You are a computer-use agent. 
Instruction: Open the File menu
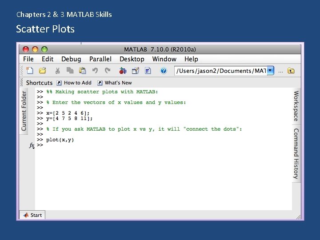click(x=28, y=59)
